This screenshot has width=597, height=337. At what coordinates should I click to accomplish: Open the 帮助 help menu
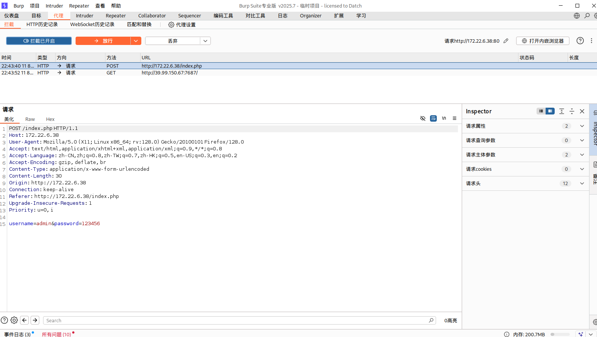pyautogui.click(x=116, y=6)
